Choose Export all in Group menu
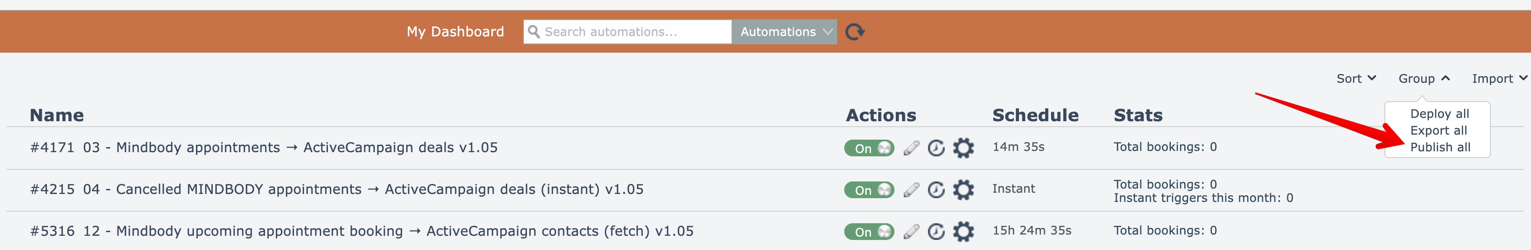Viewport: 1531px width, 250px height. coord(1438,130)
